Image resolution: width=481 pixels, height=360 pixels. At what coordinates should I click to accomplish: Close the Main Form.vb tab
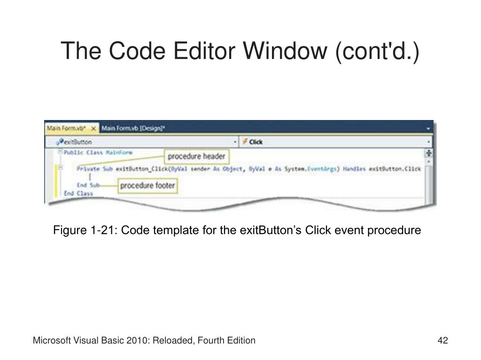click(x=93, y=129)
